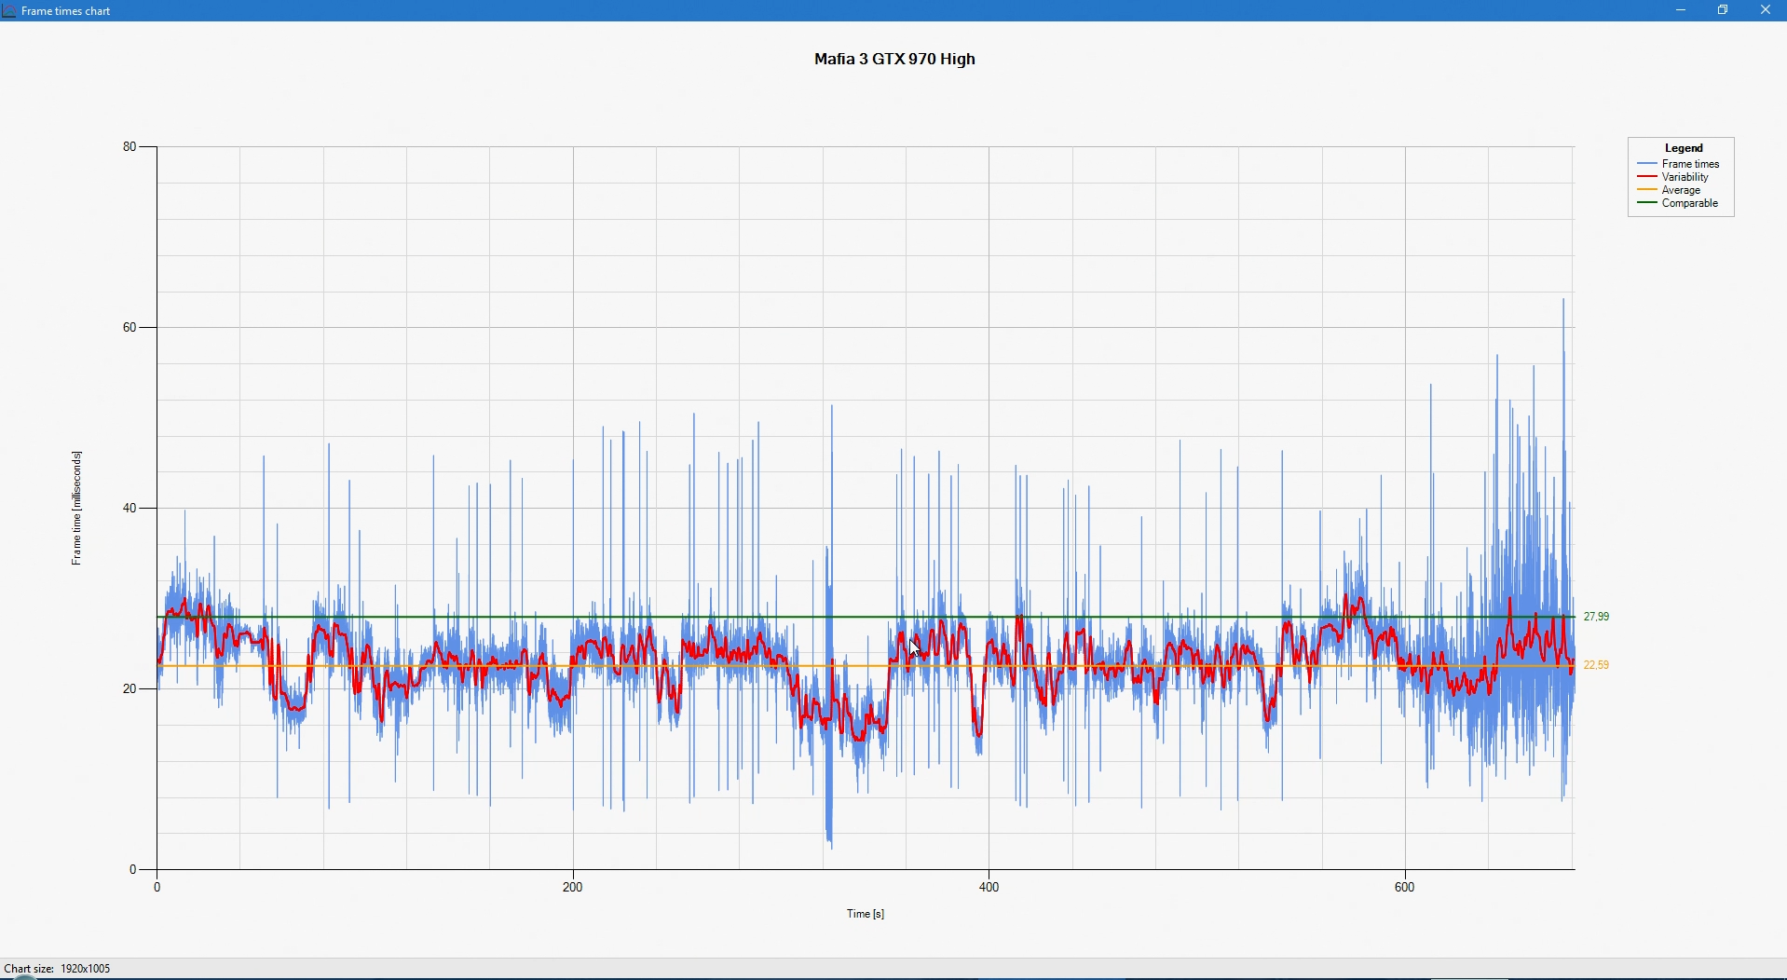
Task: Click the 27,99 comparable value label
Action: click(1596, 617)
